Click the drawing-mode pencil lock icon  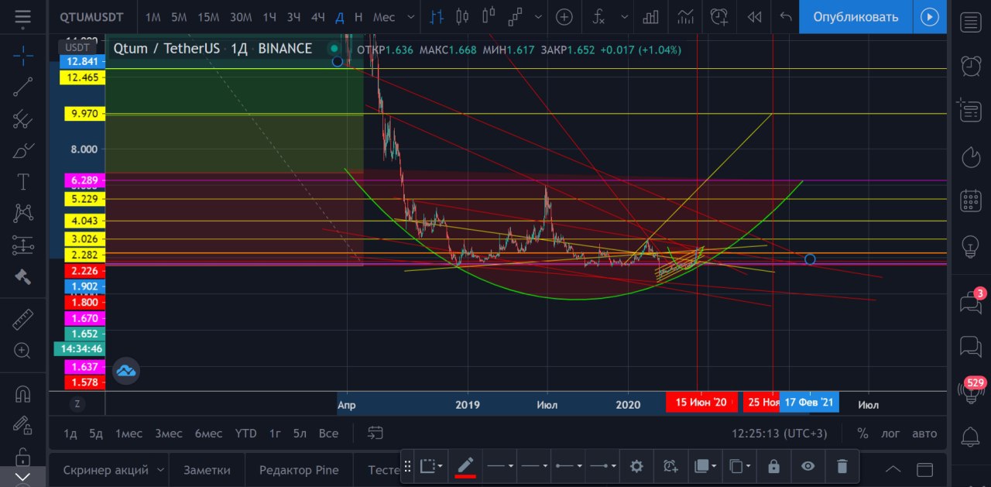point(23,425)
